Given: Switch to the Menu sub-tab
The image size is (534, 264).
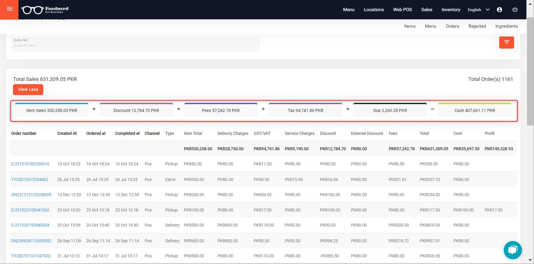Looking at the screenshot, I should coord(431,26).
